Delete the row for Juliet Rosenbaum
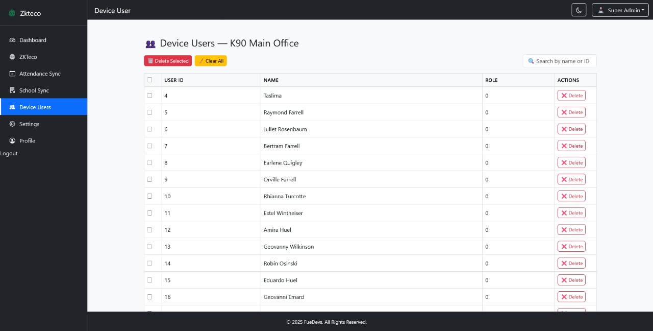Screen dimensions: 653x331 tap(571, 129)
